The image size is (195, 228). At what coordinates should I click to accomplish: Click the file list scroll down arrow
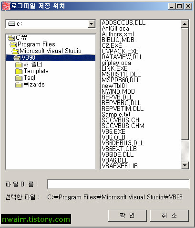click(x=185, y=165)
